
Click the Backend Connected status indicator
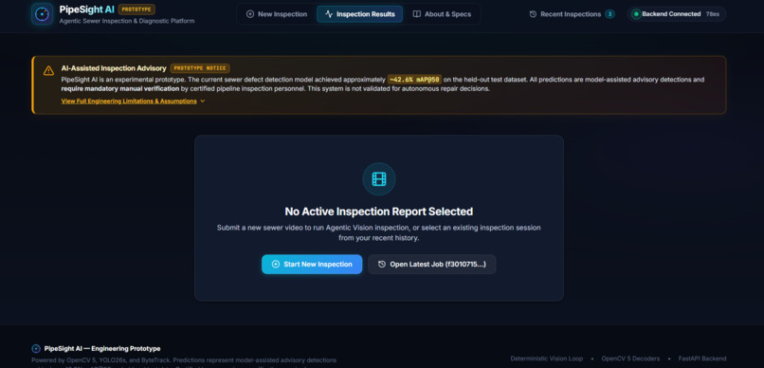[676, 14]
